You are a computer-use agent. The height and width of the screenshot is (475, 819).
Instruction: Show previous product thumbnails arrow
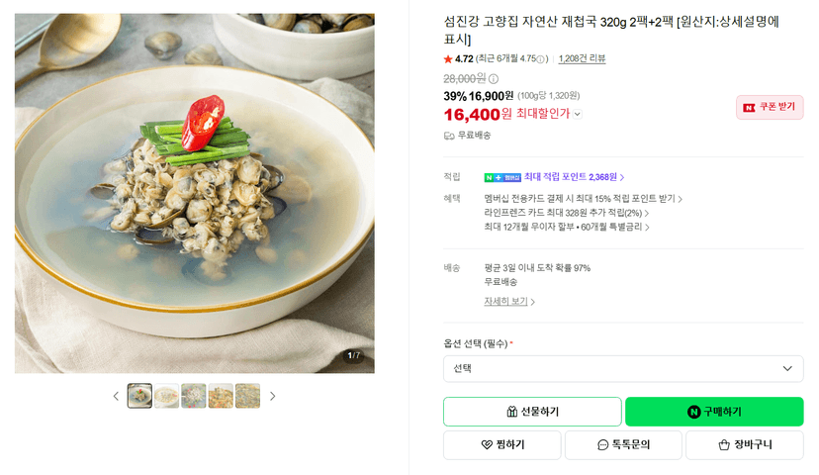tap(116, 396)
